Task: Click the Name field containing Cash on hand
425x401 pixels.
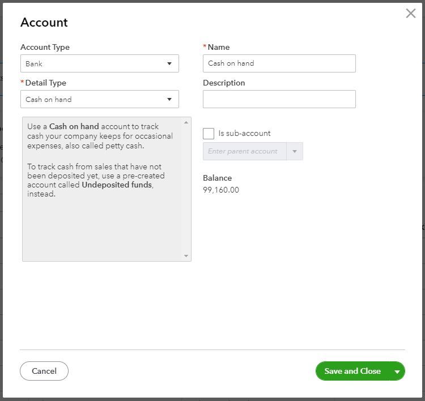Action: [x=279, y=63]
